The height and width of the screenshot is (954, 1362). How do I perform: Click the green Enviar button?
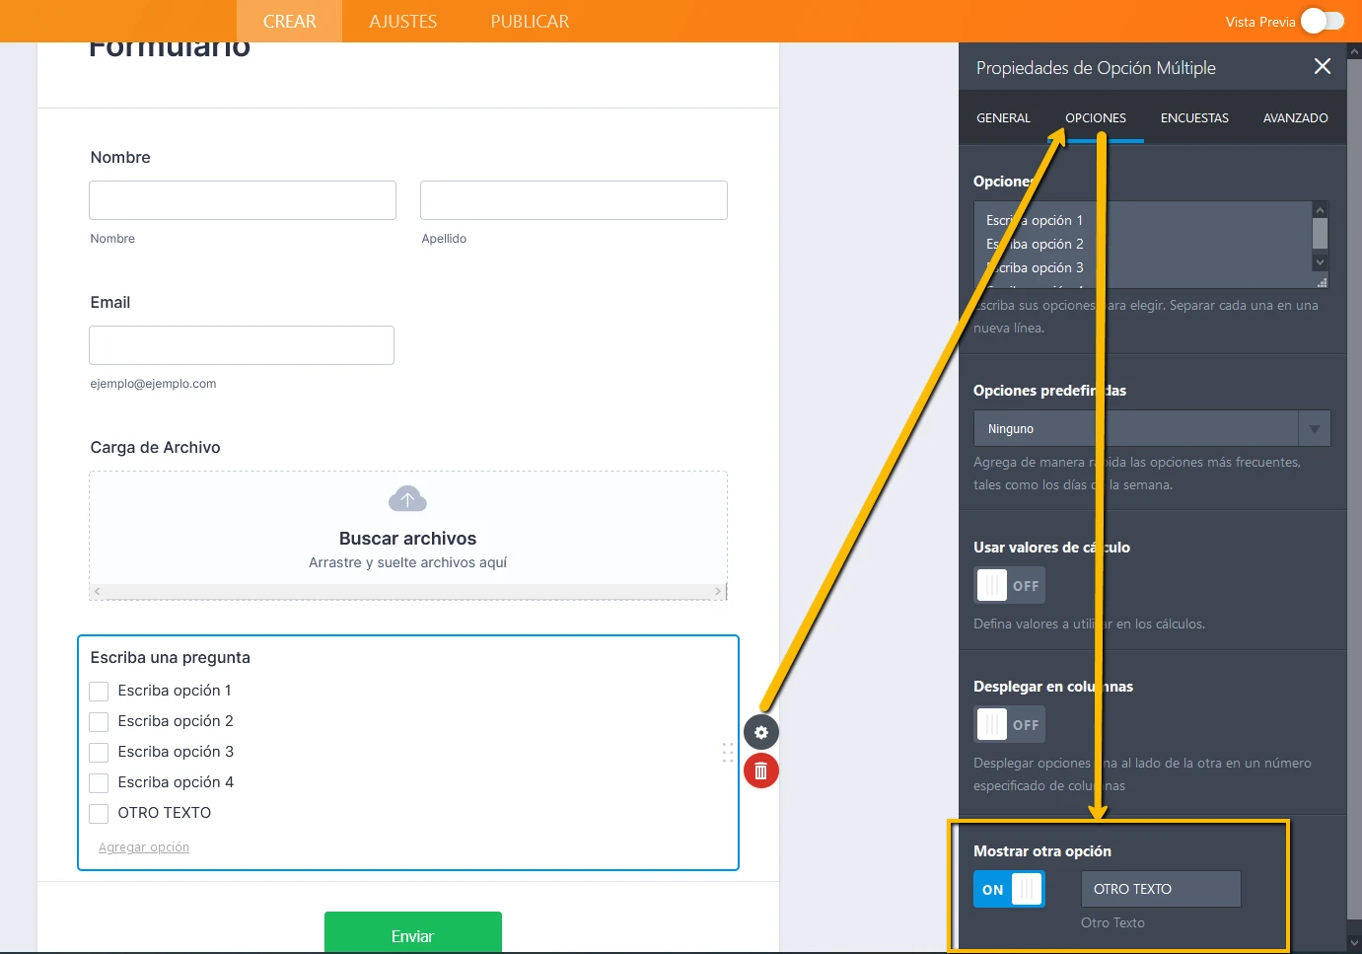[x=412, y=933]
